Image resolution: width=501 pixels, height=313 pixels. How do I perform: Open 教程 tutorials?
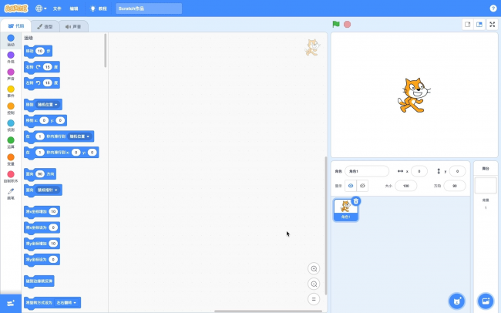(99, 8)
